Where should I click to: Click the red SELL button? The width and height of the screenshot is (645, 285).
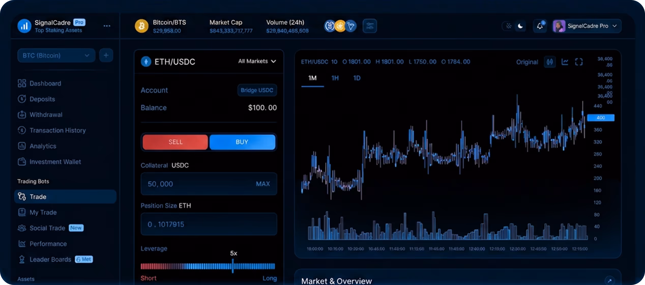click(x=175, y=142)
